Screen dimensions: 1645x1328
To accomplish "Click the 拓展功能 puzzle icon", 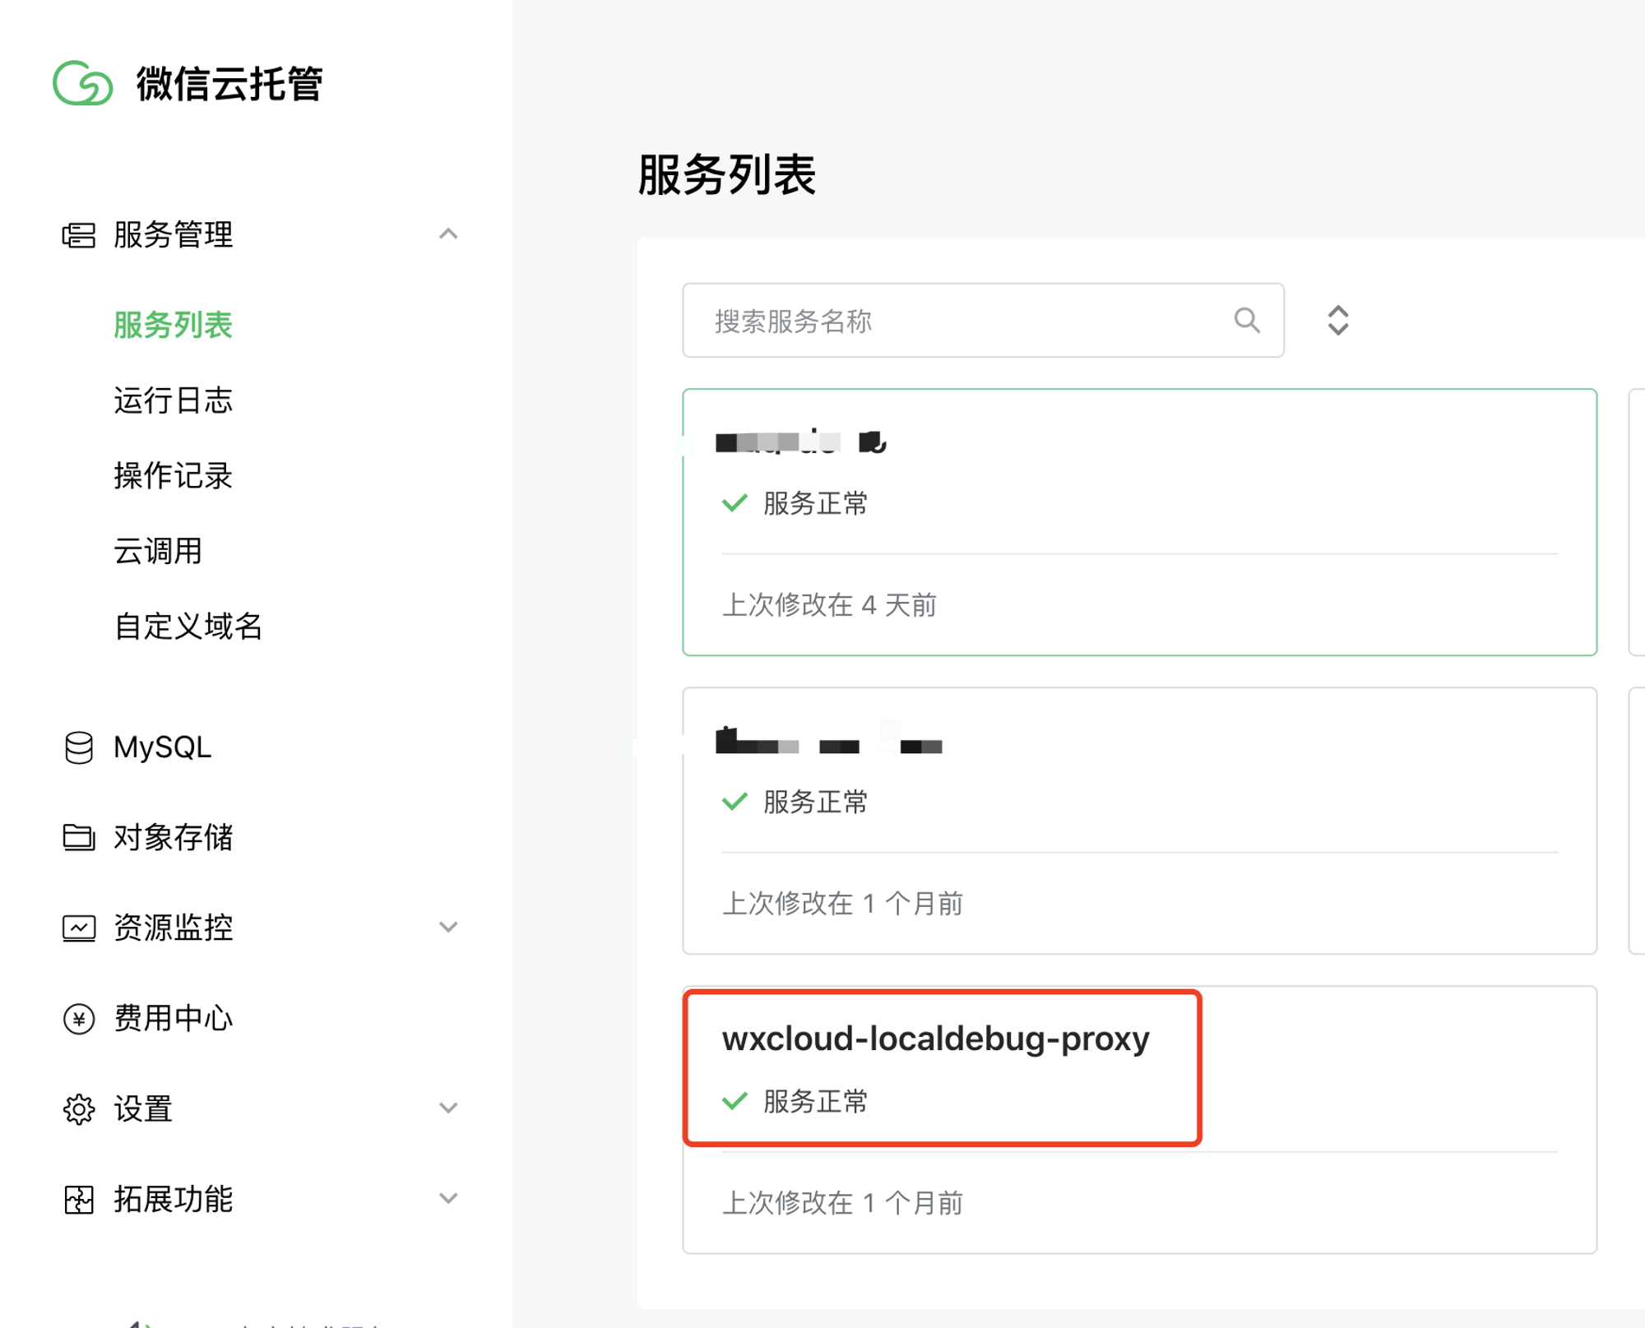I will (79, 1200).
